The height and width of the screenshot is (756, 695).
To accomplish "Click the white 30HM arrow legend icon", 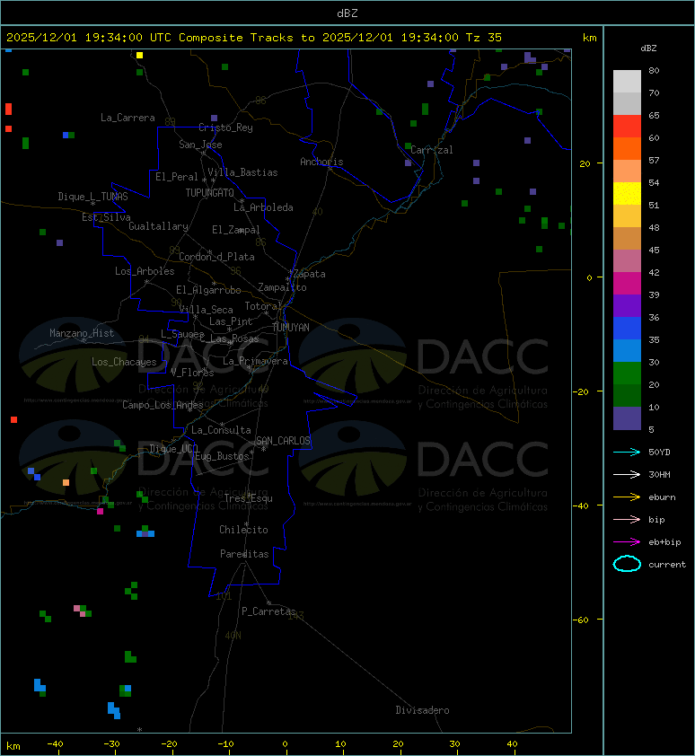I will pyautogui.click(x=627, y=474).
